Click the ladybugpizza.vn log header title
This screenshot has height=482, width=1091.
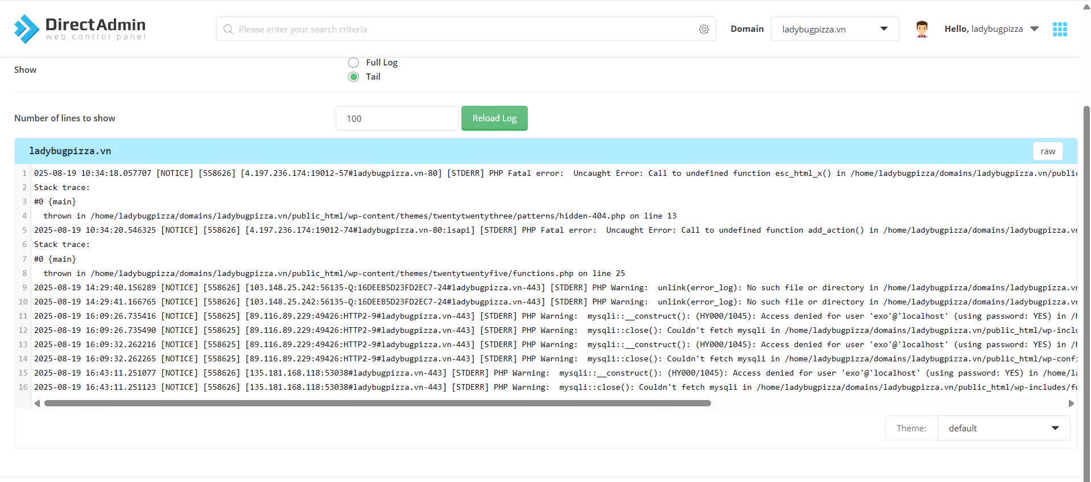(x=70, y=151)
